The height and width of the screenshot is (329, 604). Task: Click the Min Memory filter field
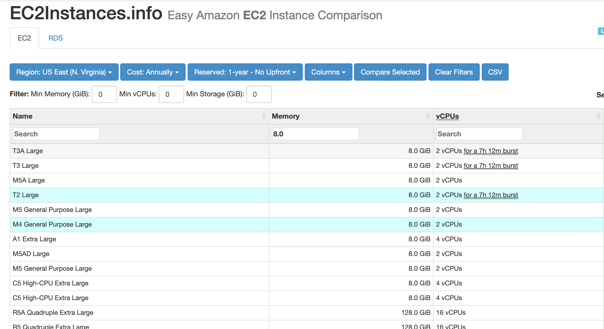point(104,94)
